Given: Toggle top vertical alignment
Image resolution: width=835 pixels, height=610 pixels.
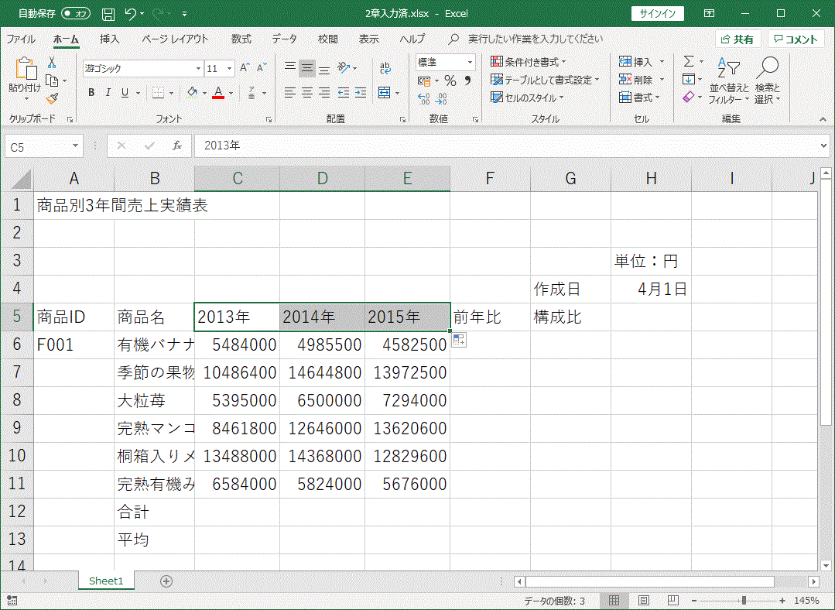Looking at the screenshot, I should click(x=290, y=67).
